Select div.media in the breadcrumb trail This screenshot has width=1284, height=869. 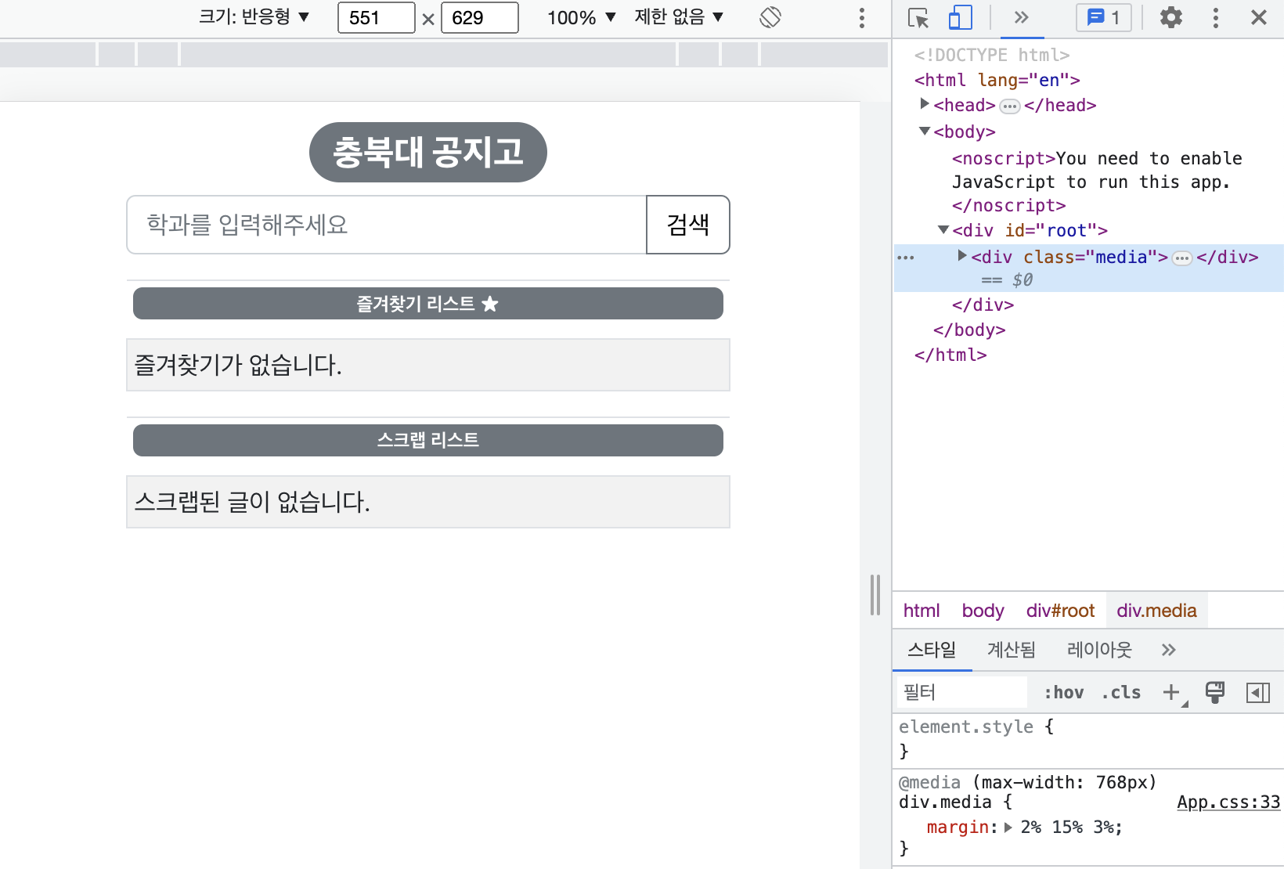1156,611
